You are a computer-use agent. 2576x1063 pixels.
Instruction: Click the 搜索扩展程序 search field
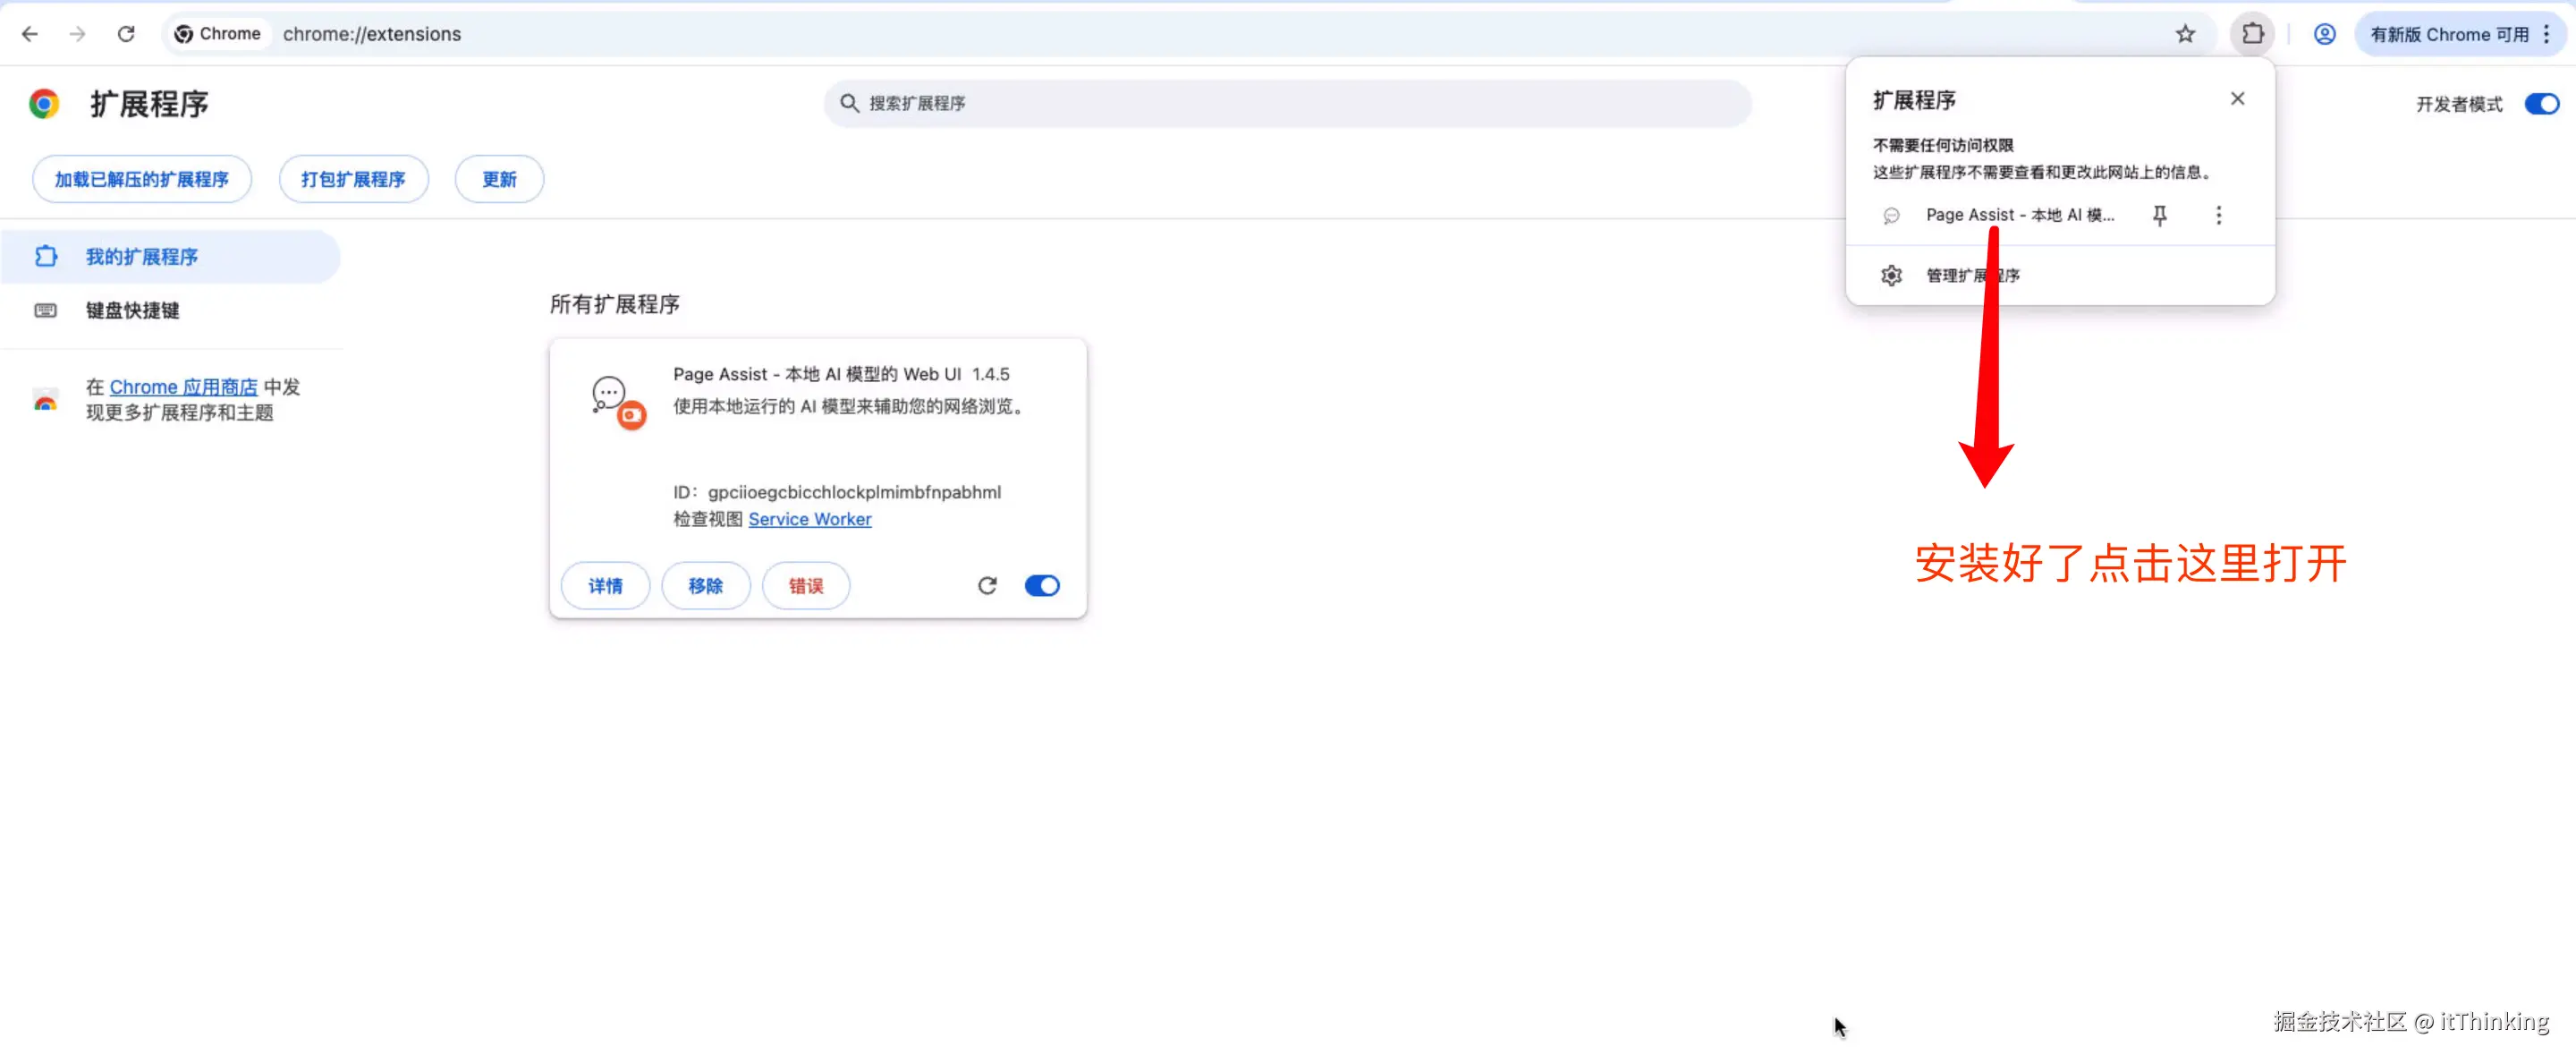pyautogui.click(x=1286, y=103)
